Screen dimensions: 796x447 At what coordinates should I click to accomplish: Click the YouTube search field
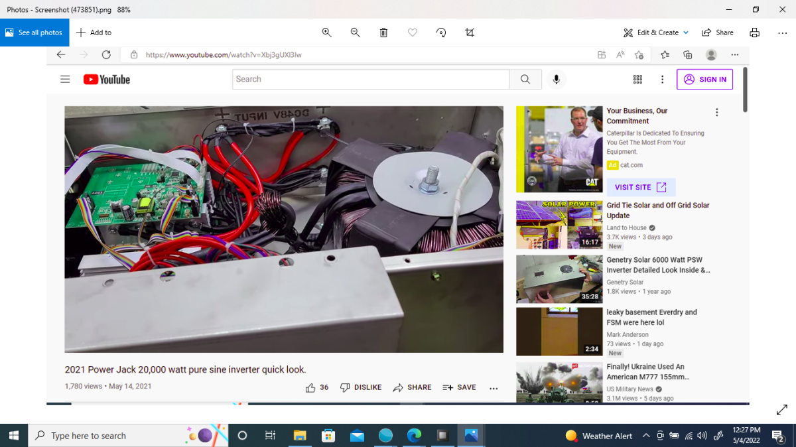[371, 80]
